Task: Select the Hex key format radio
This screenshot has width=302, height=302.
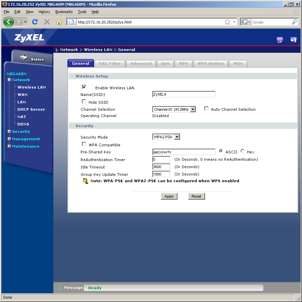Action: pyautogui.click(x=243, y=151)
